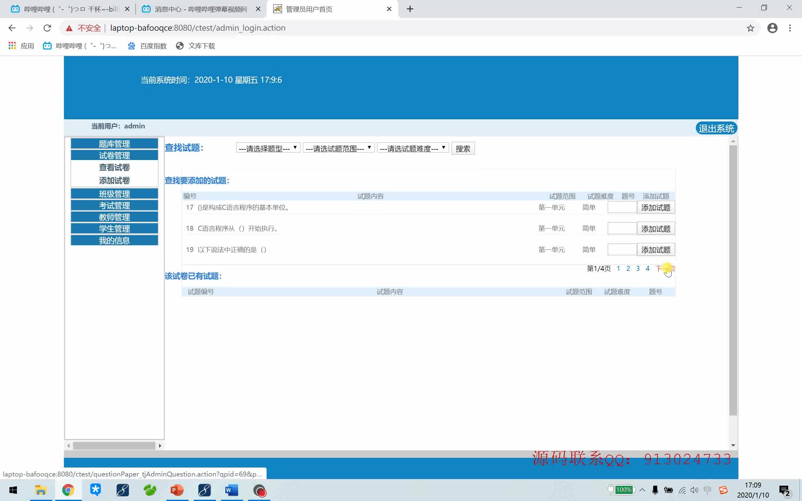Click the 不安全 site warning icon
Image resolution: width=802 pixels, height=501 pixels.
[69, 28]
